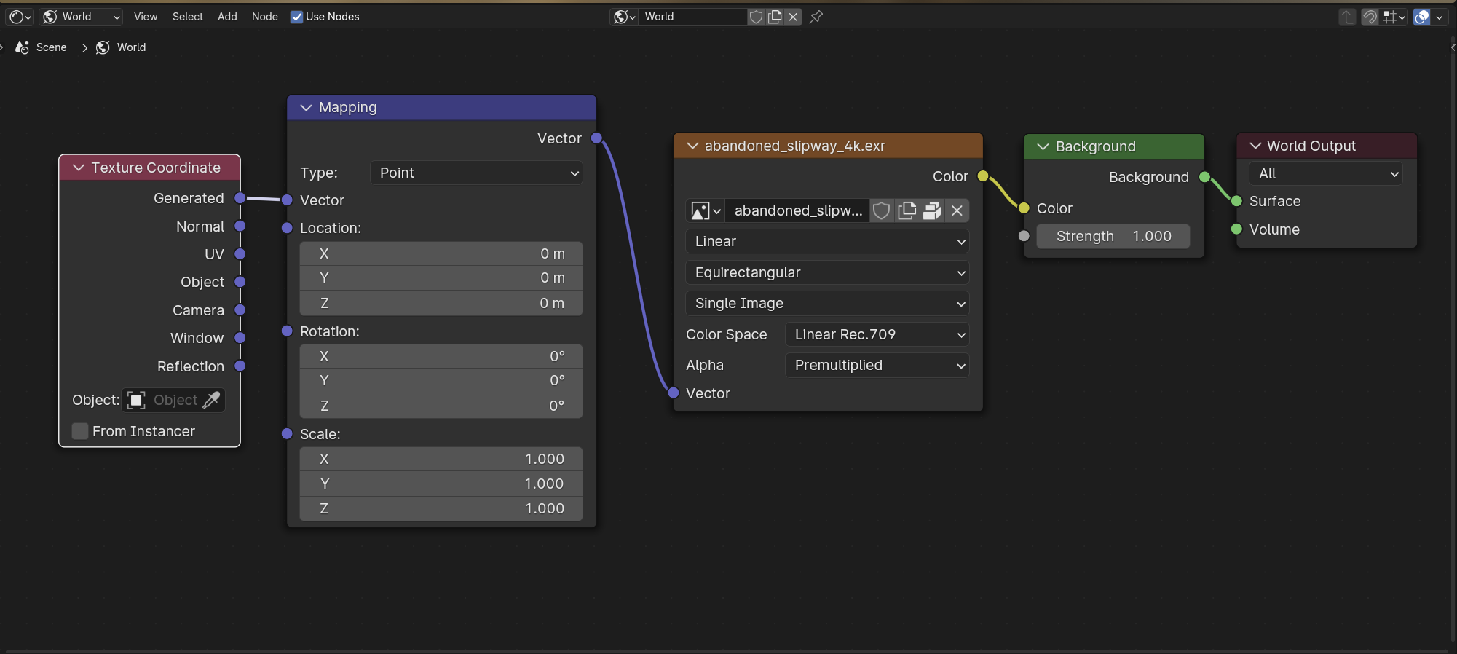Collapse the Mapping node
The width and height of the screenshot is (1457, 654).
306,107
